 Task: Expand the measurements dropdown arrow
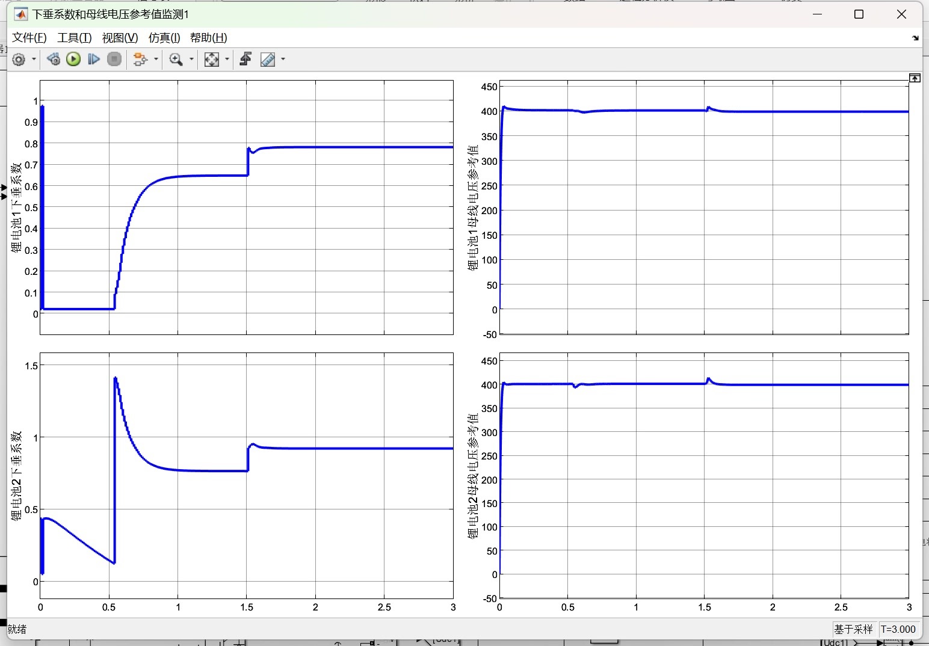click(x=283, y=59)
